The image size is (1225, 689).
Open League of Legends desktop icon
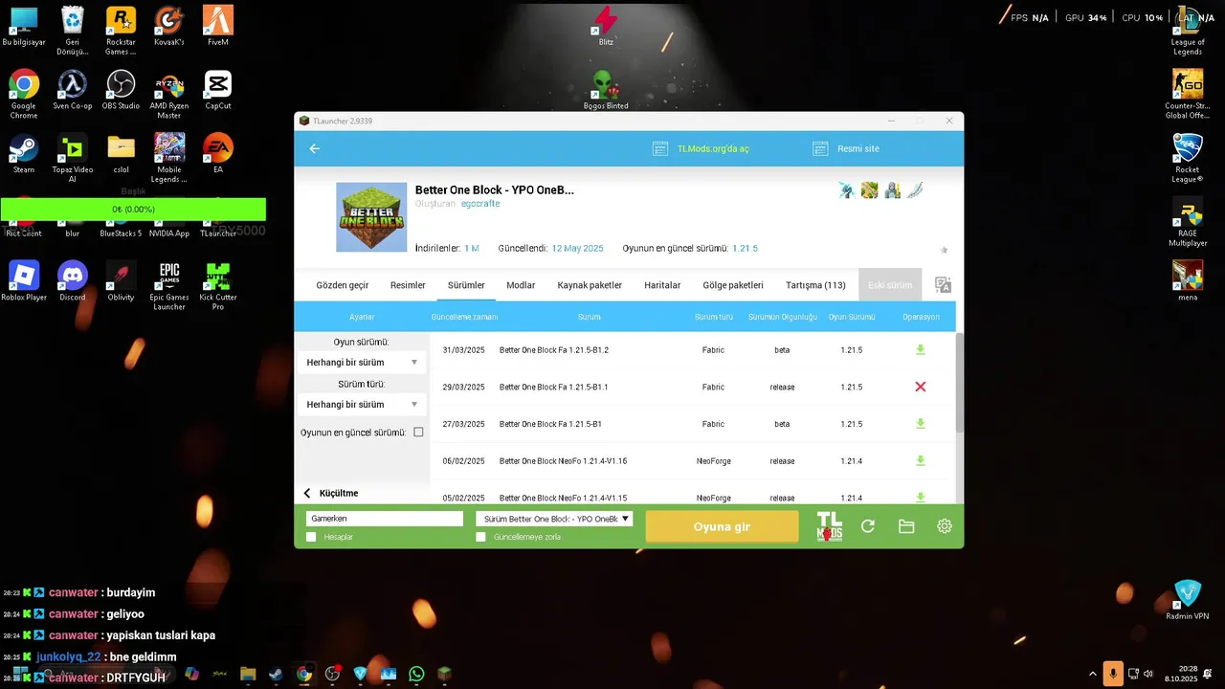1188,31
